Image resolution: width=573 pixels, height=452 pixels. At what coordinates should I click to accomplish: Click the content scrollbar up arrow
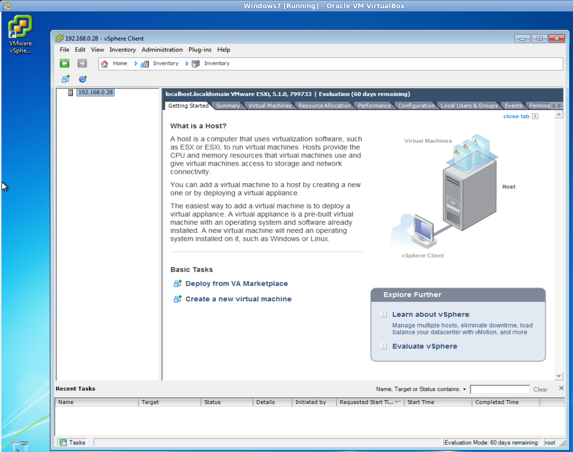click(558, 114)
